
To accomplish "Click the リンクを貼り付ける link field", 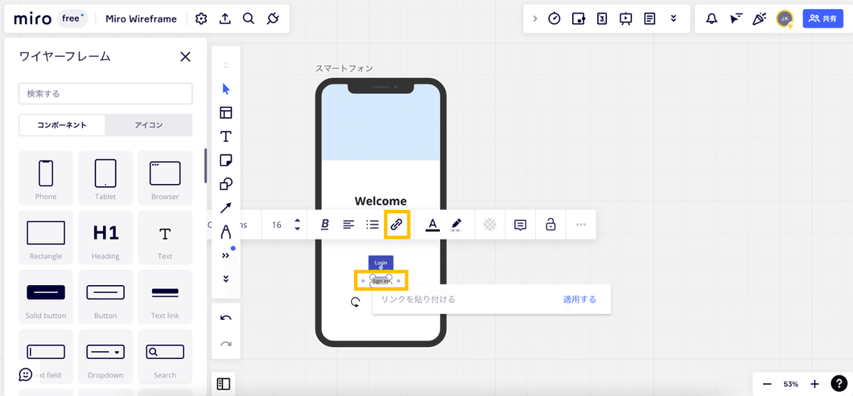I will pyautogui.click(x=466, y=299).
